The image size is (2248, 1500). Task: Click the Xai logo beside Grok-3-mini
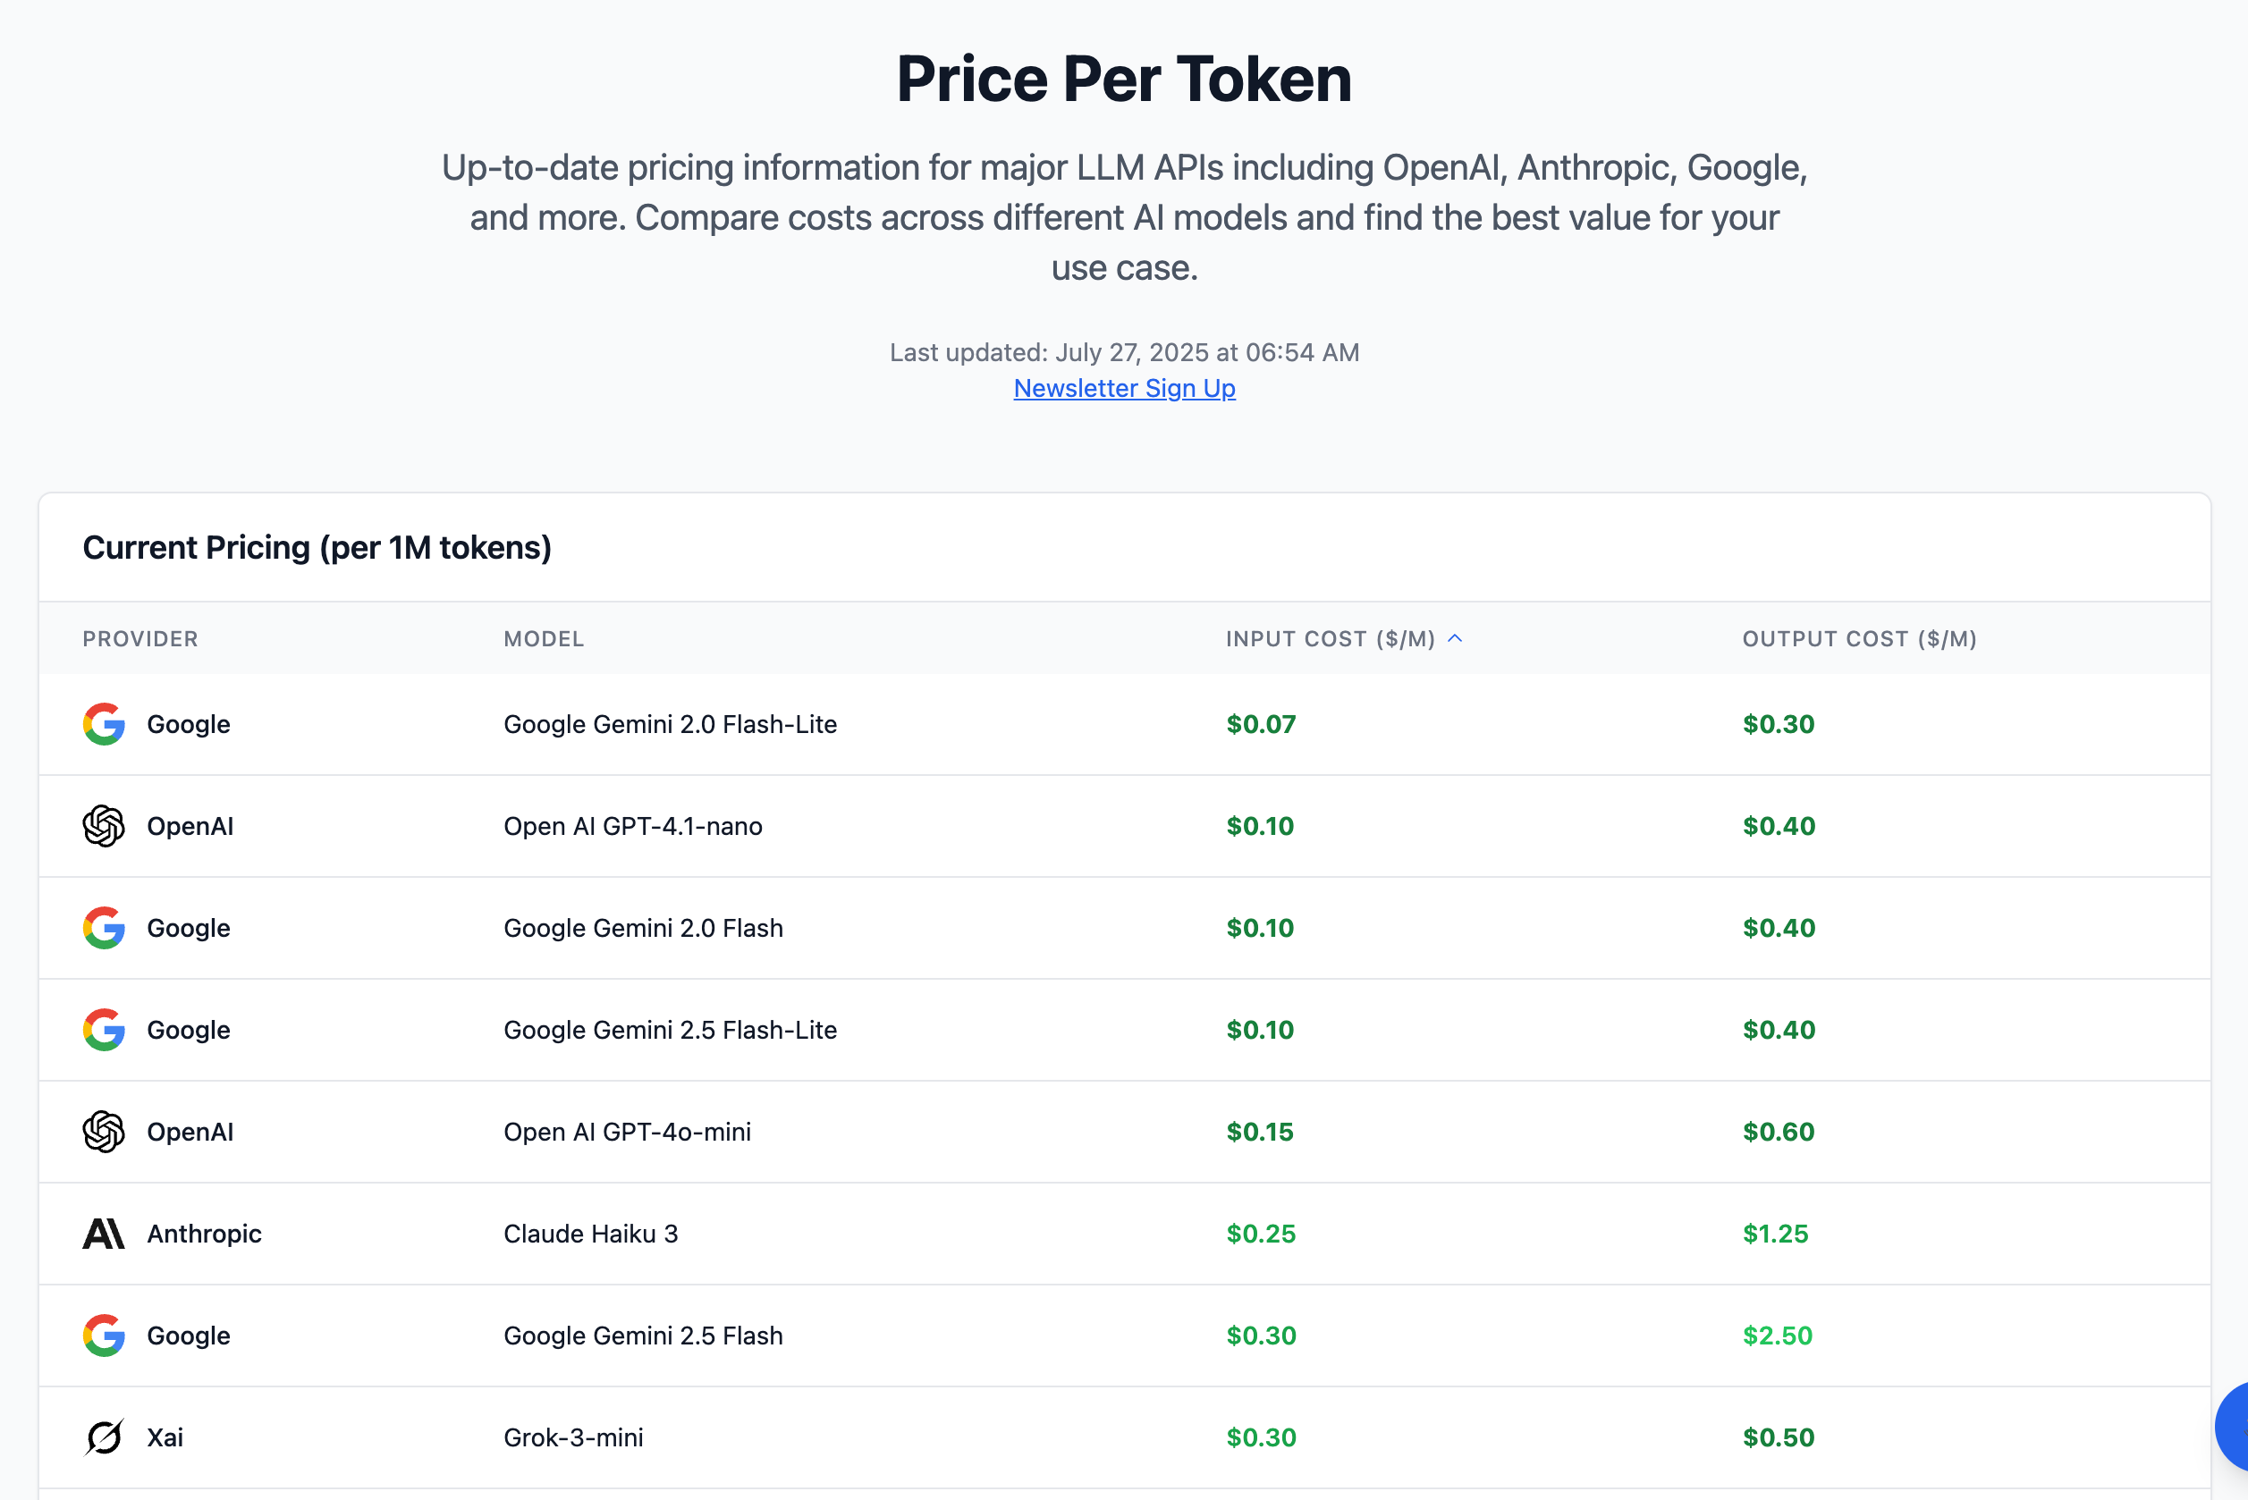(x=104, y=1437)
